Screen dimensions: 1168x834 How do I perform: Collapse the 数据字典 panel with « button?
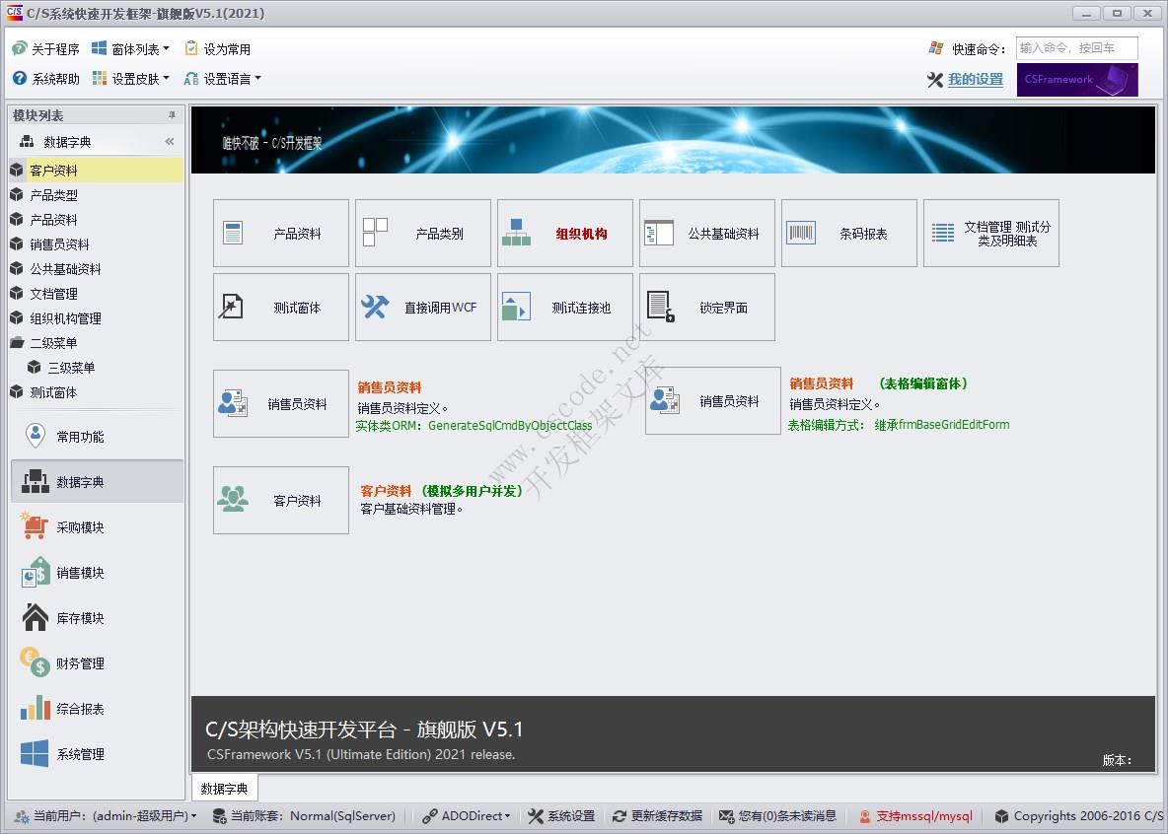(x=170, y=140)
